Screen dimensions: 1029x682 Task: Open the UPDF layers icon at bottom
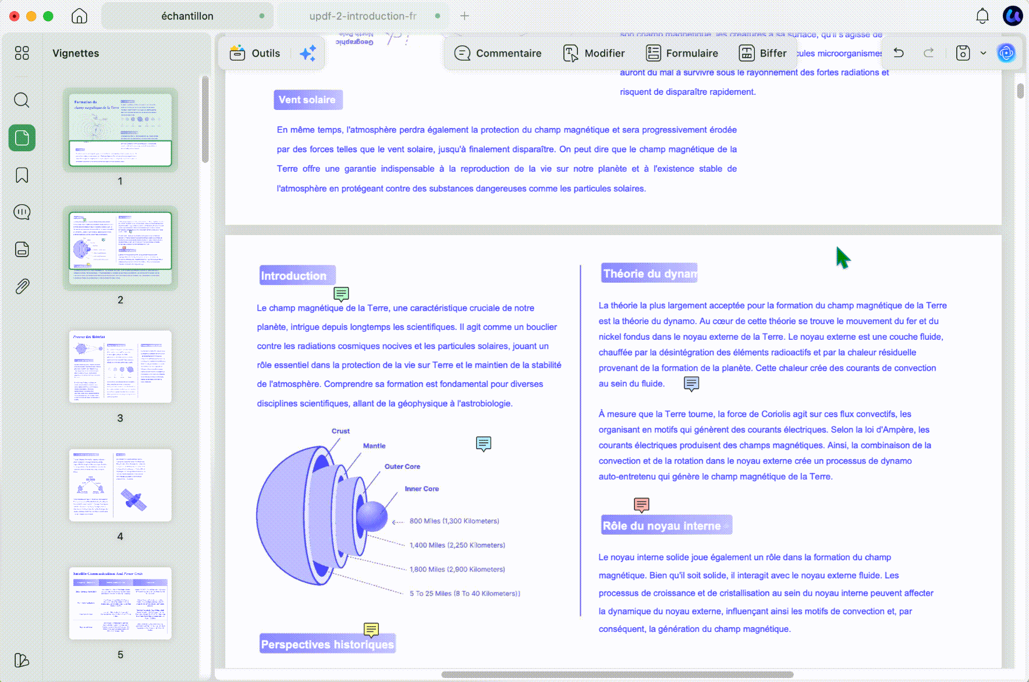(22, 660)
